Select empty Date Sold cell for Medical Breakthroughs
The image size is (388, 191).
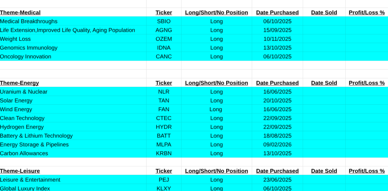tap(324, 21)
